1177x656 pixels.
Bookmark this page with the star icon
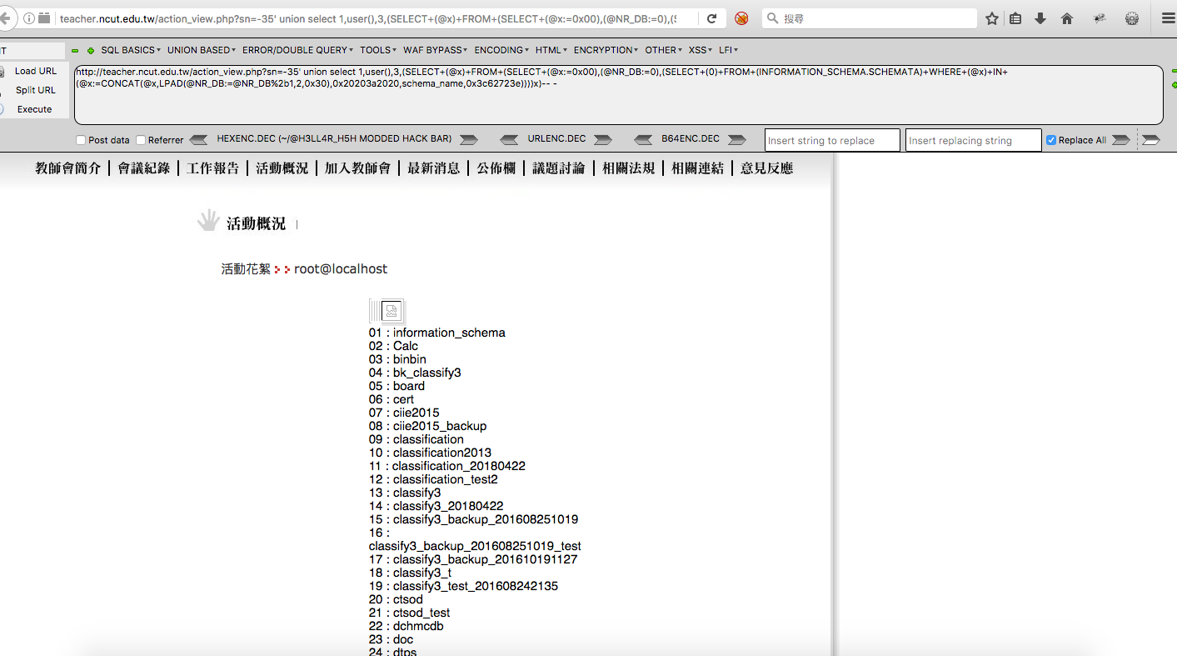[x=992, y=18]
